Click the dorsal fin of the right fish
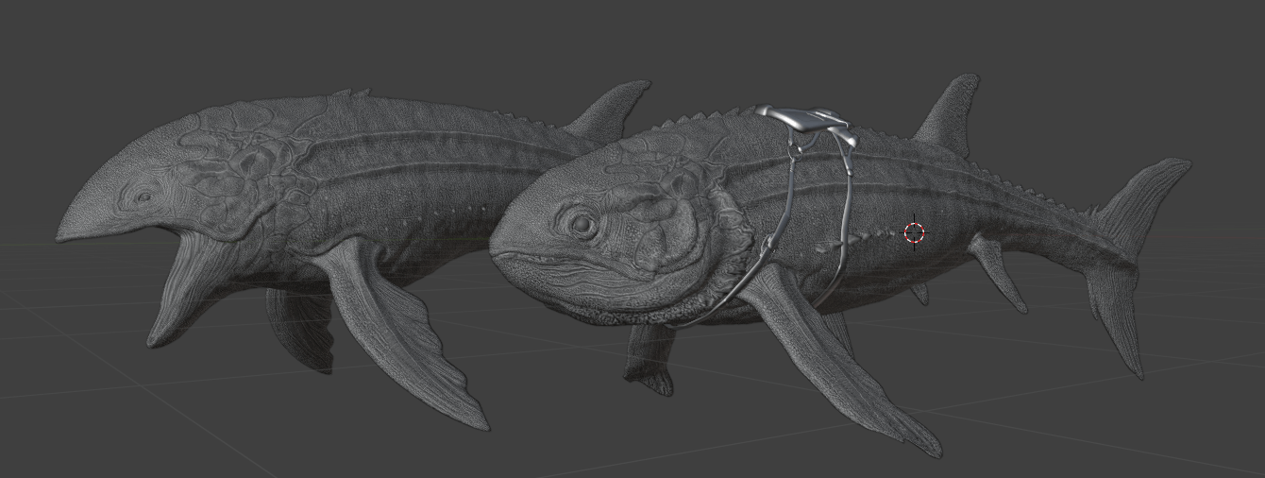The height and width of the screenshot is (478, 1265). (x=947, y=113)
